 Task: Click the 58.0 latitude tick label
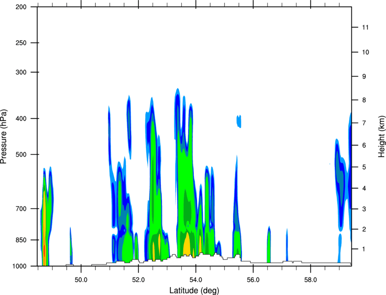(x=311, y=280)
